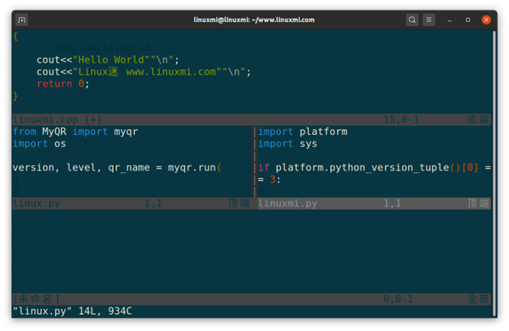Click the cout "Hello World" line

tap(108, 59)
